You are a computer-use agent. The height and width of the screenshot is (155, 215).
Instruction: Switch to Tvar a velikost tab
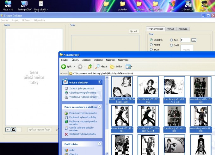tap(156, 29)
